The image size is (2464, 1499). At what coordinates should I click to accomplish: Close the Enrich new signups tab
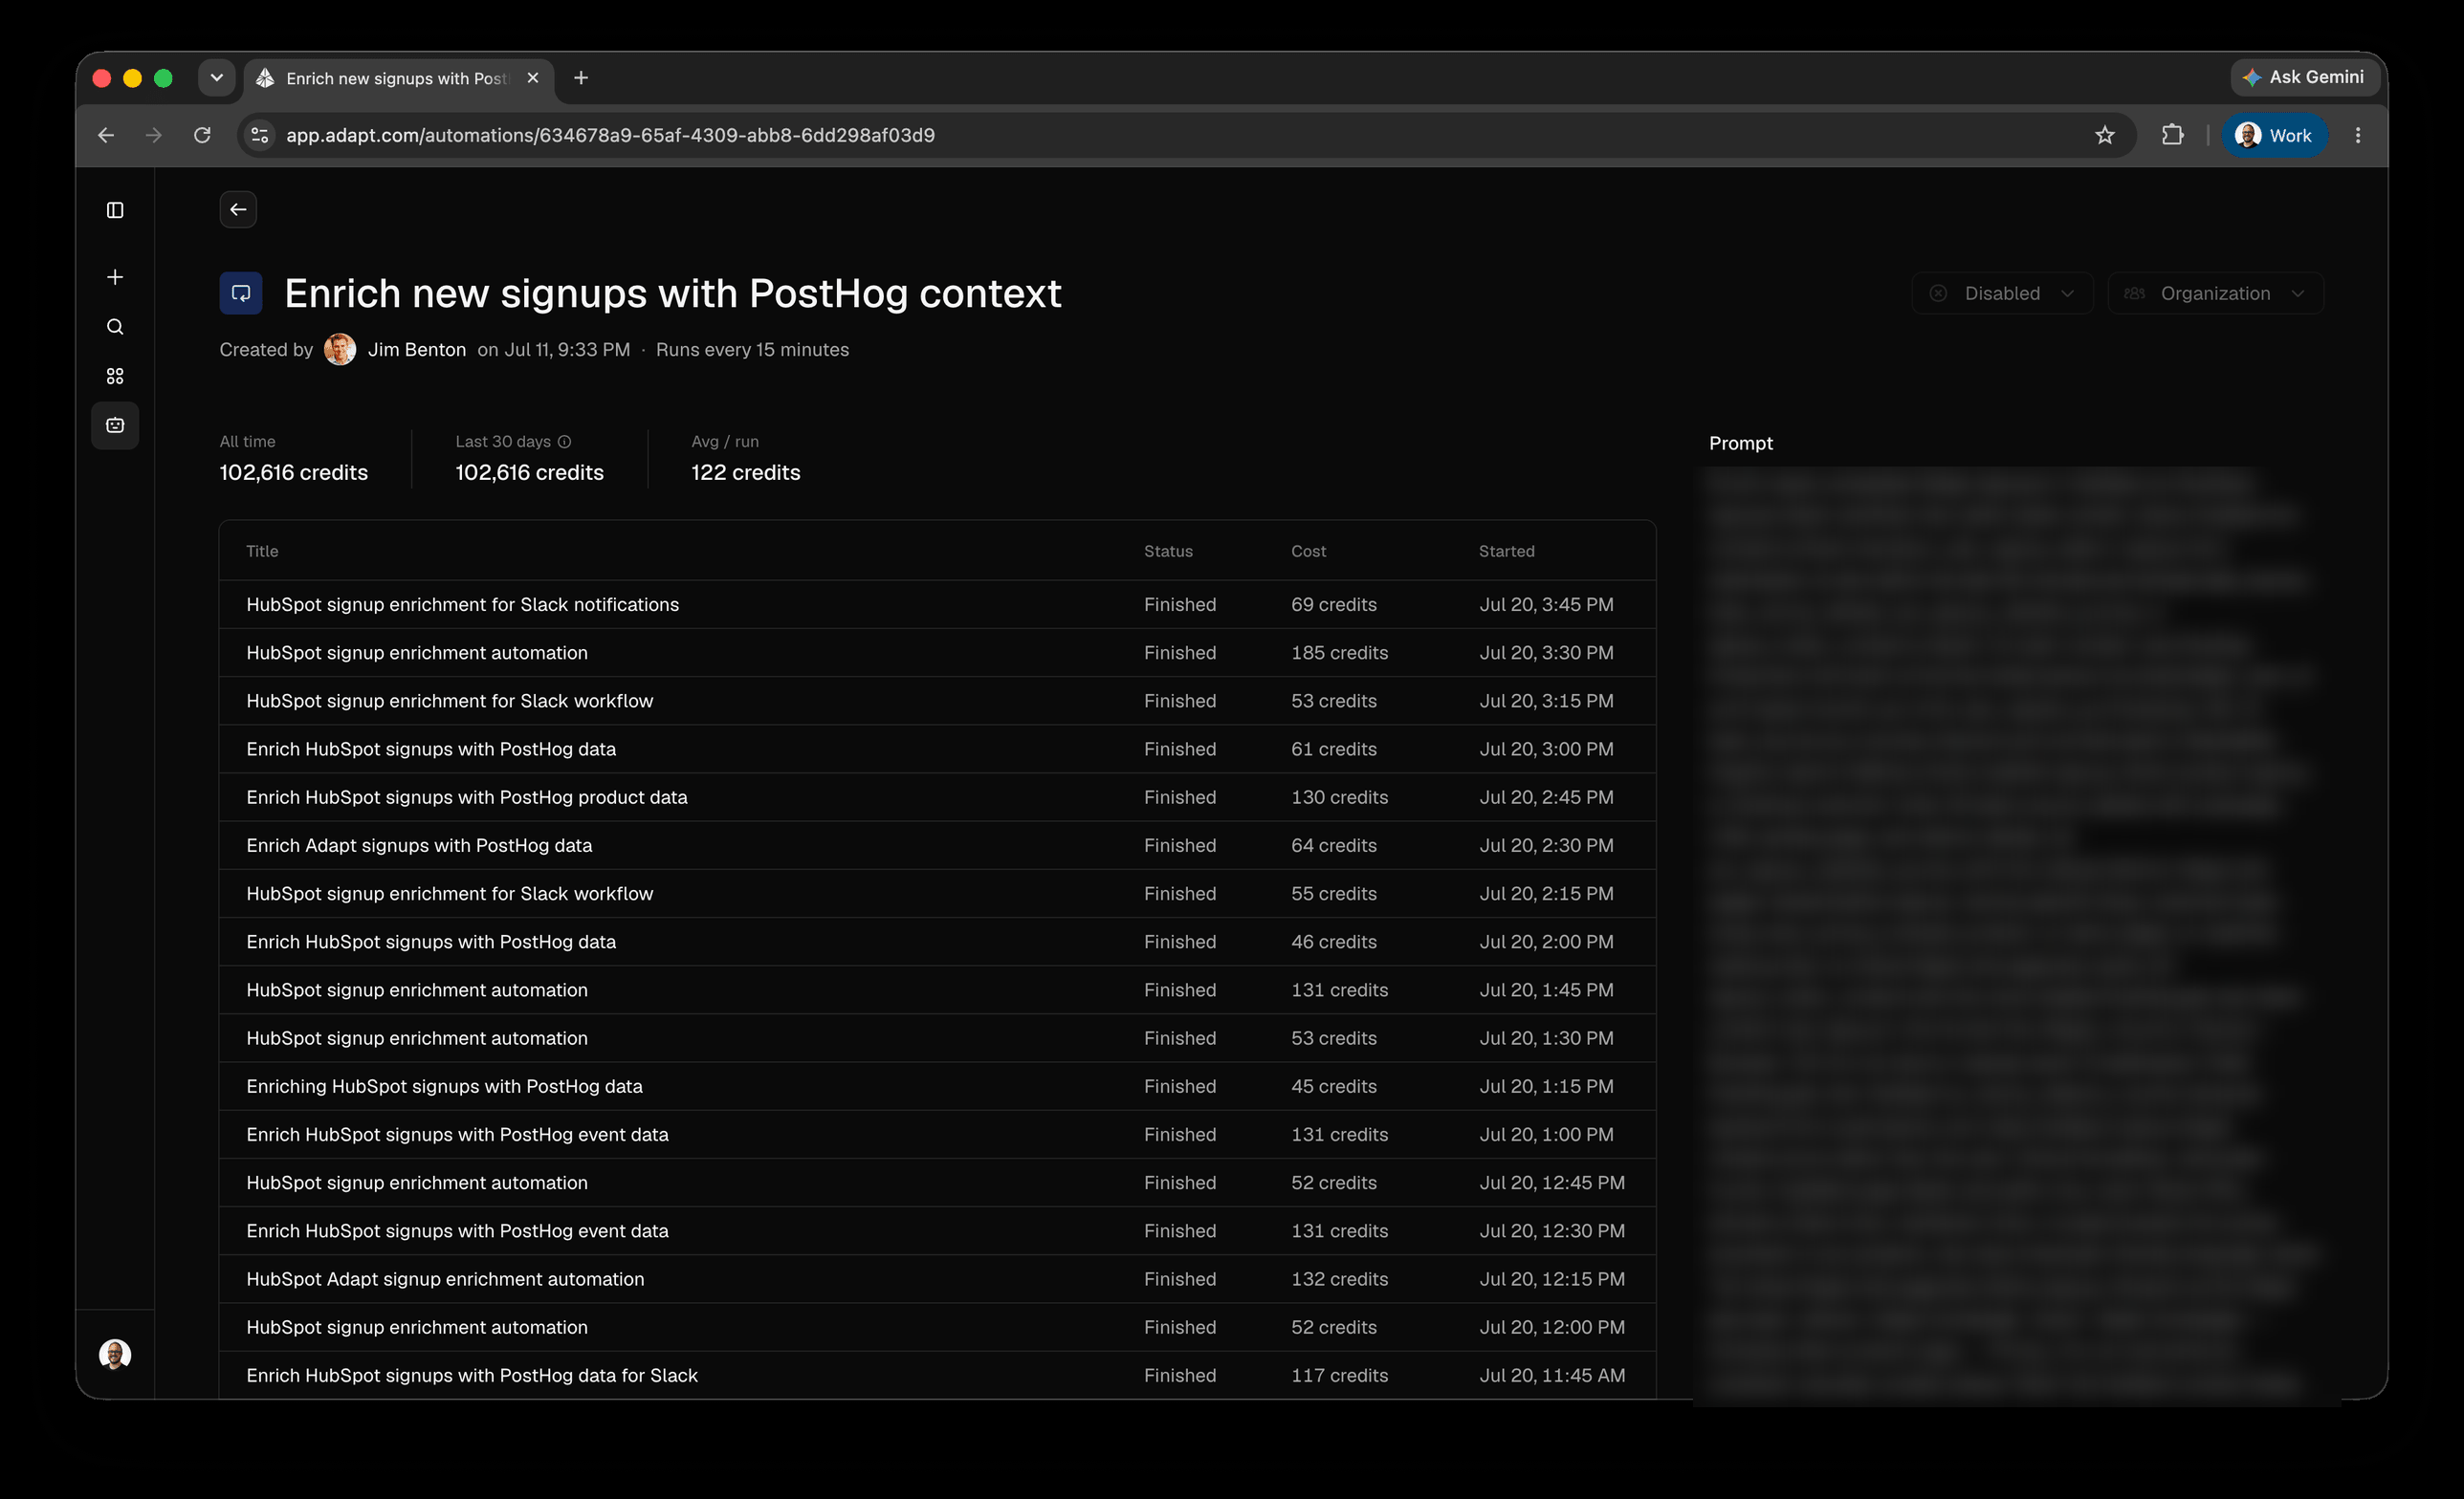[x=533, y=78]
